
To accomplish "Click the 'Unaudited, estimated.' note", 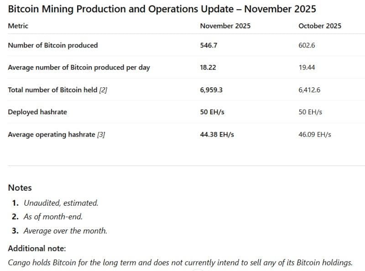I will click(61, 203).
